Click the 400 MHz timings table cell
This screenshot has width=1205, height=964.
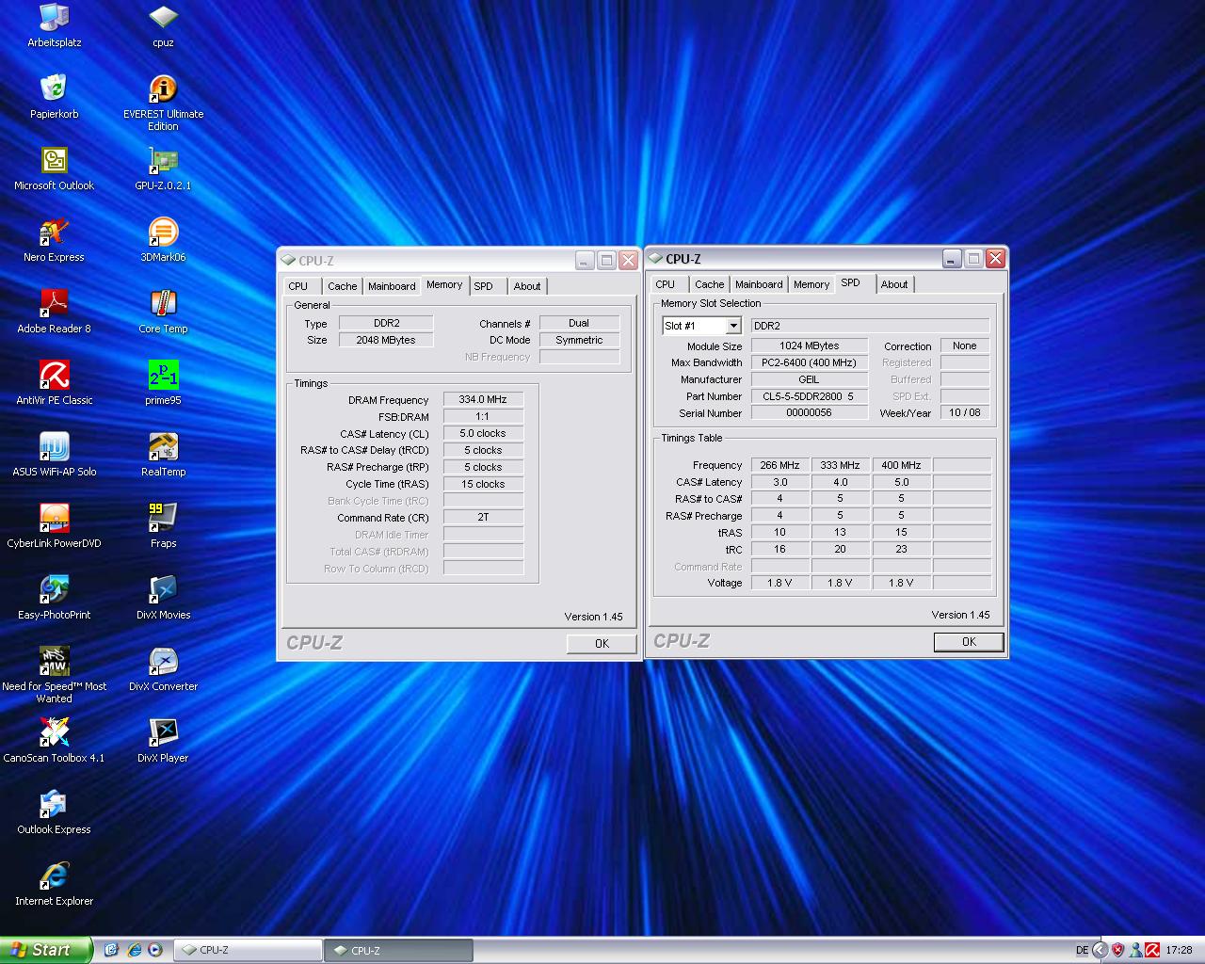901,465
